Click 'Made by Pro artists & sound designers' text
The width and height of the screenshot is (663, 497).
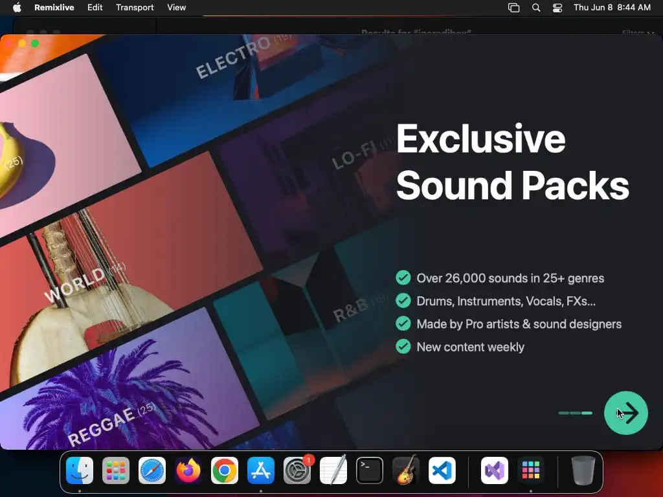coord(519,324)
